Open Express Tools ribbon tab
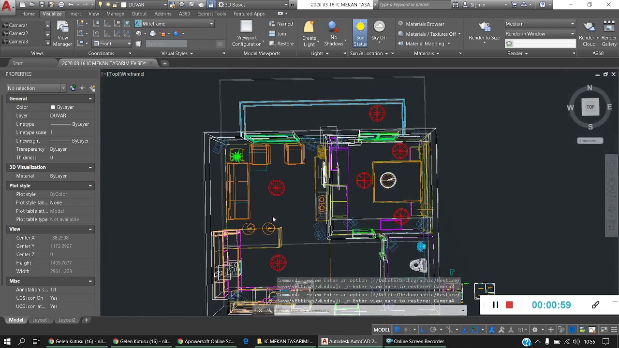This screenshot has width=619, height=348. click(211, 14)
